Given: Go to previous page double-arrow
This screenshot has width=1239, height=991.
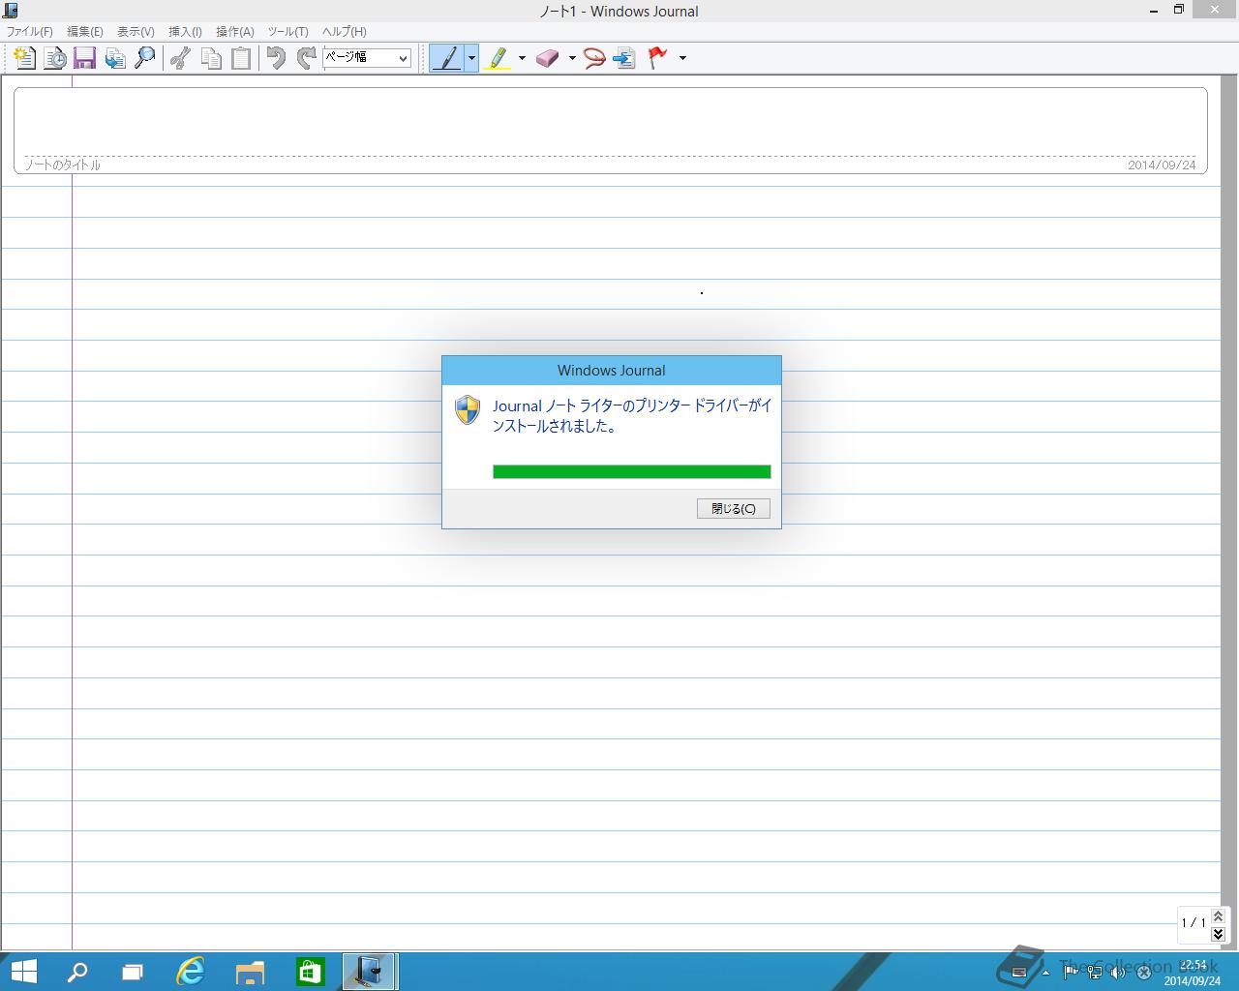Looking at the screenshot, I should [x=1218, y=916].
